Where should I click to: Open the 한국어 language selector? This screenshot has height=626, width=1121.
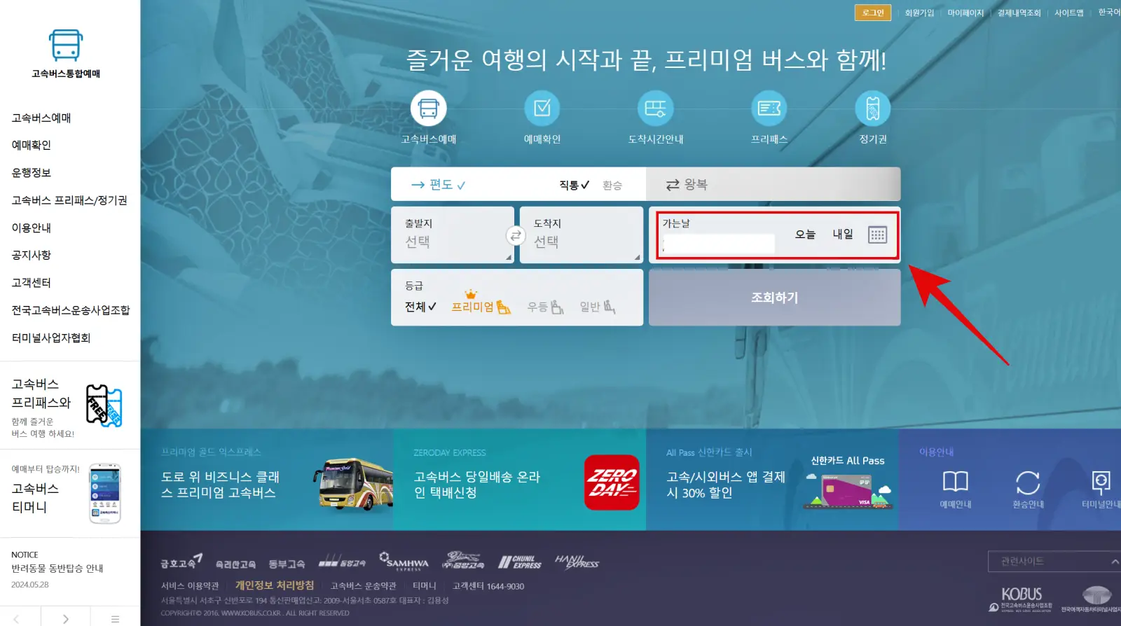1109,13
